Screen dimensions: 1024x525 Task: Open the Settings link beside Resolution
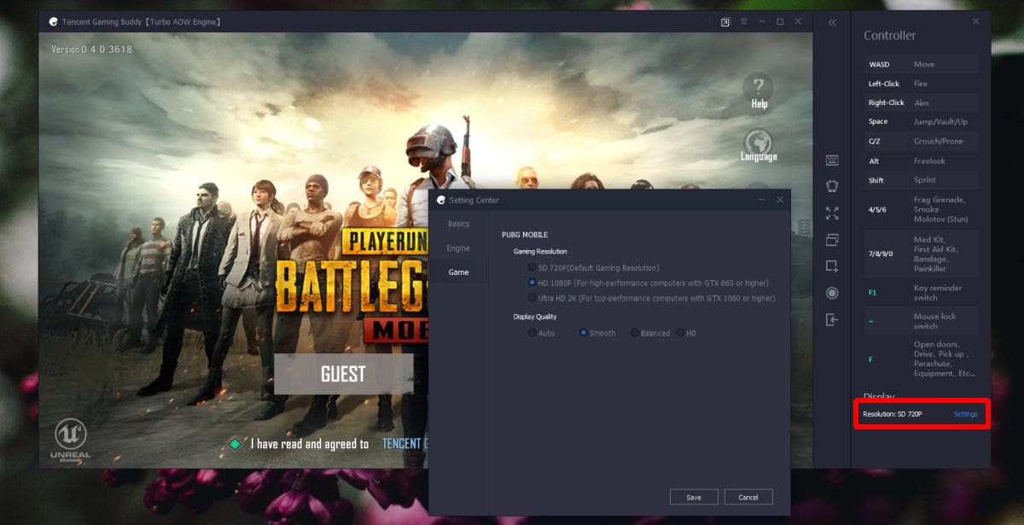pos(966,414)
